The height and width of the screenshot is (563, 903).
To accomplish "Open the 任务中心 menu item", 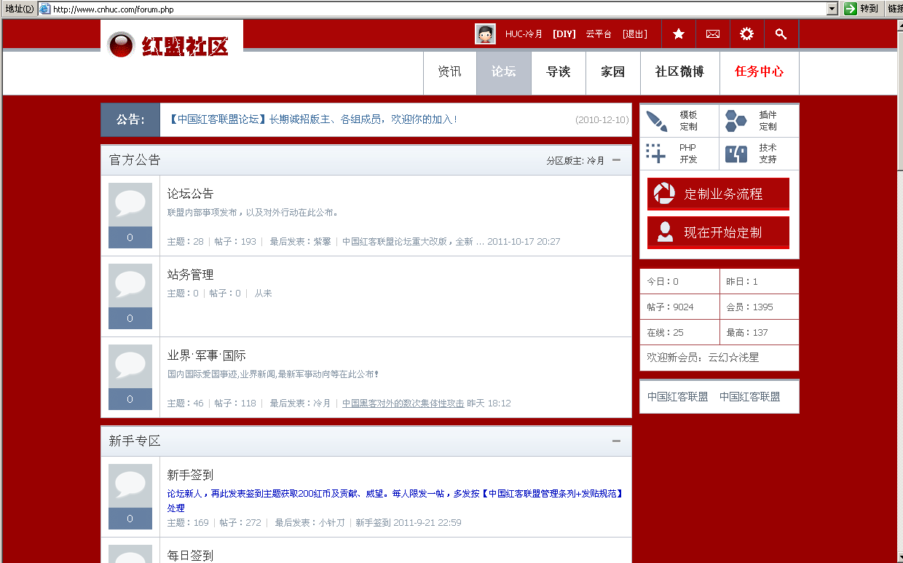I will [760, 72].
